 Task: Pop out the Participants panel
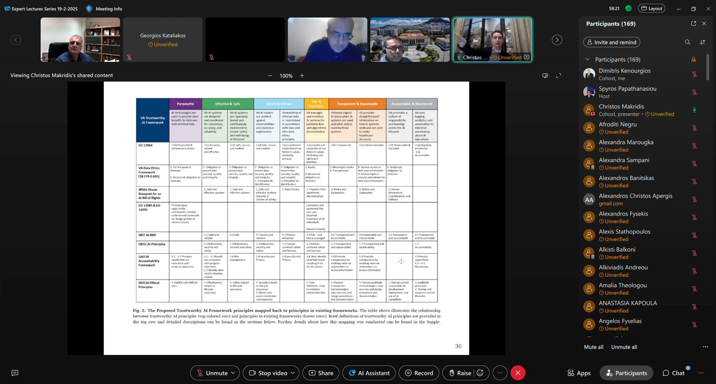[693, 23]
